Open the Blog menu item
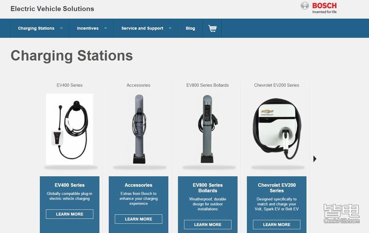 click(x=190, y=29)
